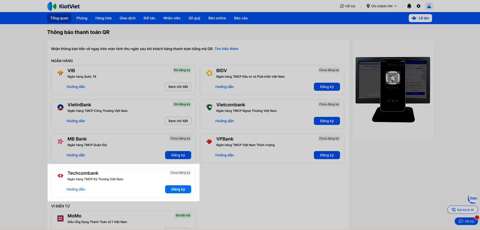Open the Hàng hóa menu

tap(103, 18)
